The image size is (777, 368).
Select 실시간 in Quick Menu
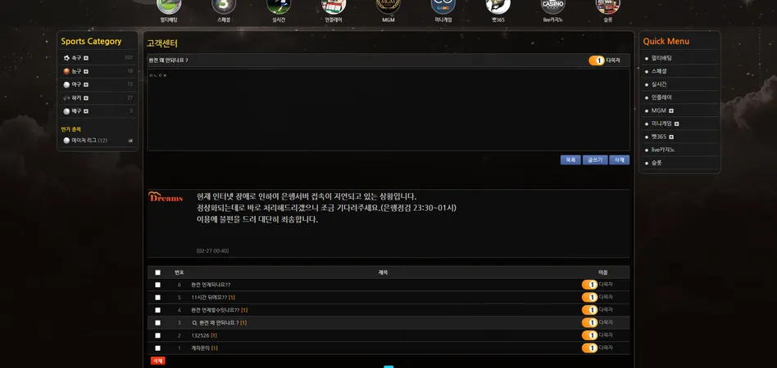coord(659,84)
